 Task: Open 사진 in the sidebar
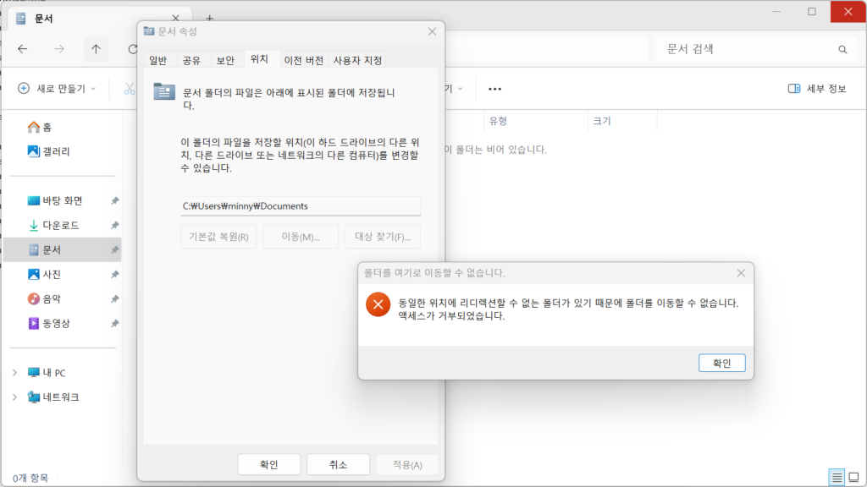[44, 275]
